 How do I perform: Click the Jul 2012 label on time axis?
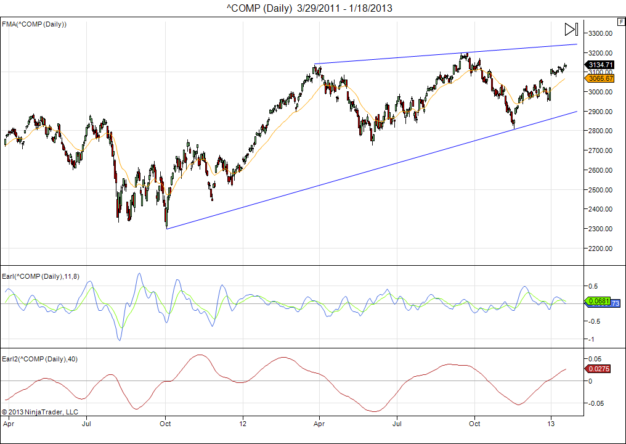[397, 424]
